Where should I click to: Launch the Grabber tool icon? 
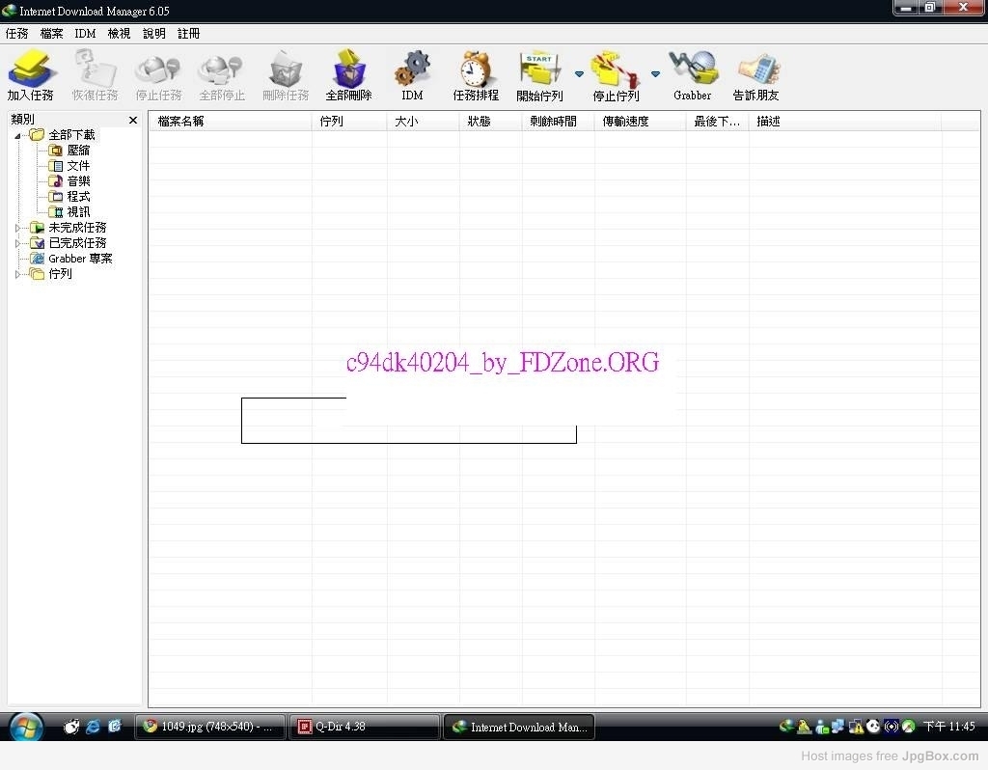pyautogui.click(x=693, y=70)
